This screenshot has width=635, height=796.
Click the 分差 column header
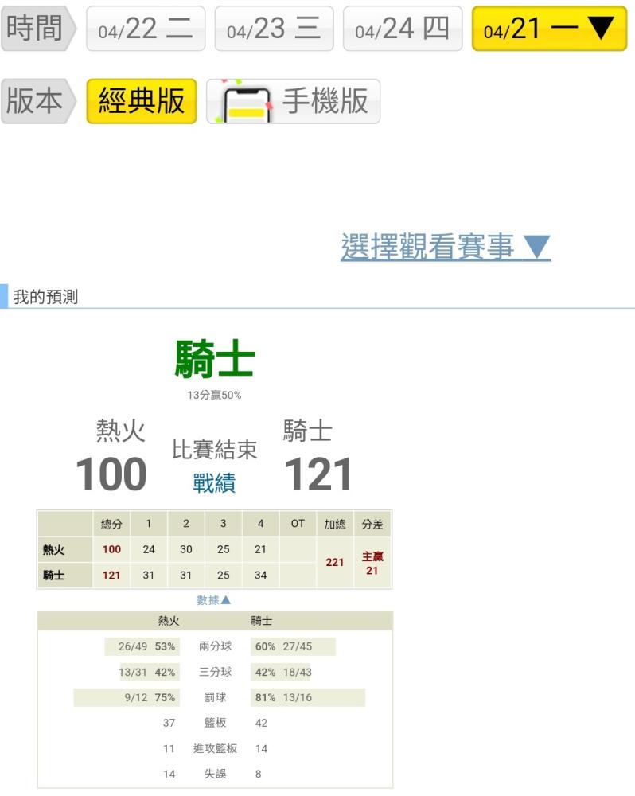tap(372, 524)
